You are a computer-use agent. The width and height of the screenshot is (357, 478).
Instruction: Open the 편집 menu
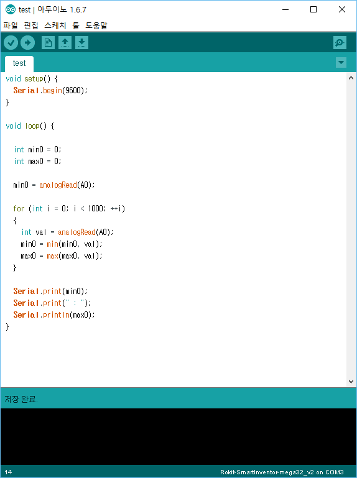[31, 25]
